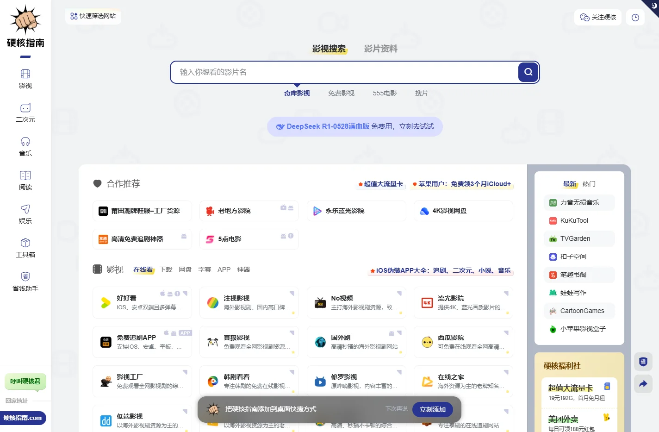Open the 音乐 sidebar category

(x=25, y=147)
